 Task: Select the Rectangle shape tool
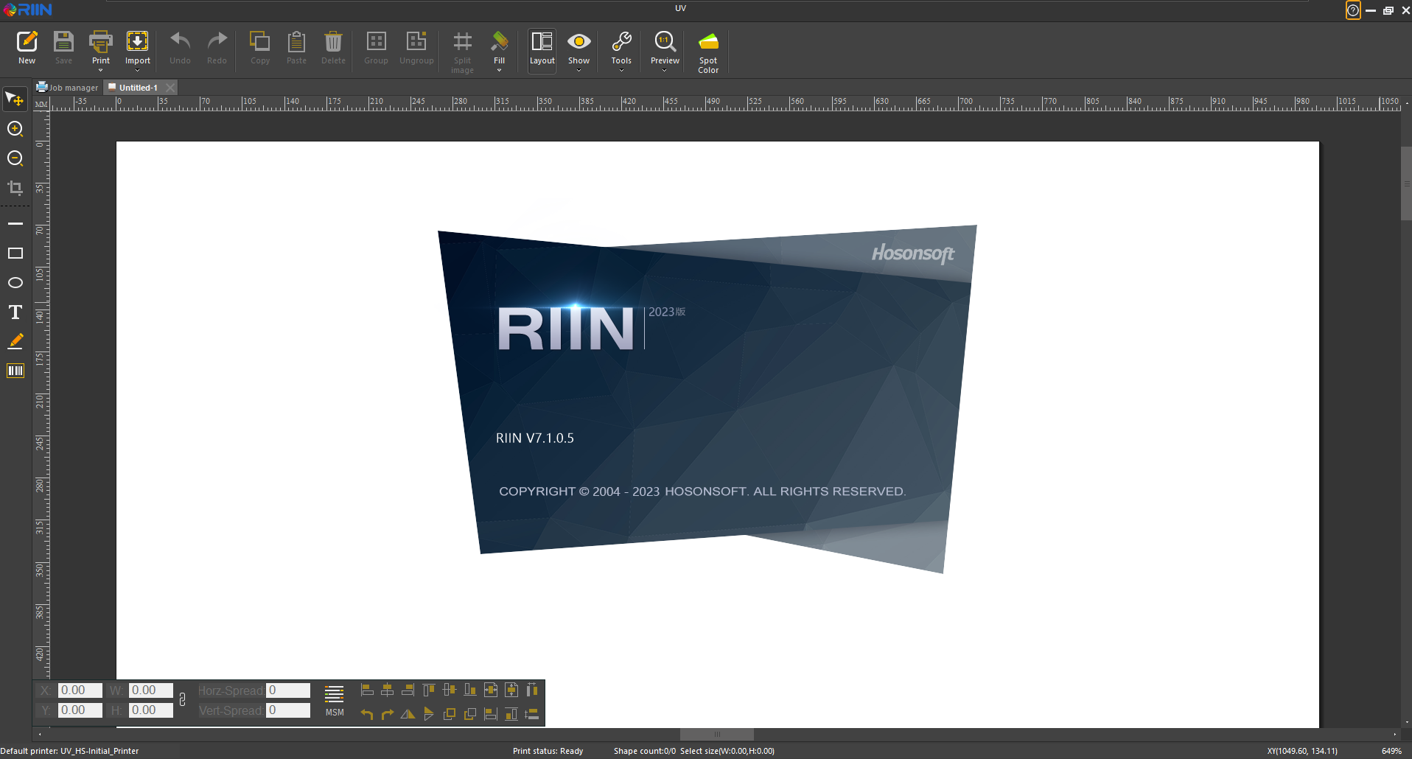click(x=15, y=253)
